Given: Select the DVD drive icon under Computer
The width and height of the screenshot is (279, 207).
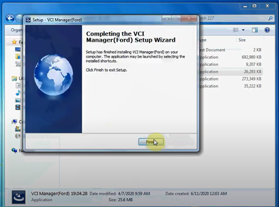Looking at the screenshot, I should click(18, 136).
